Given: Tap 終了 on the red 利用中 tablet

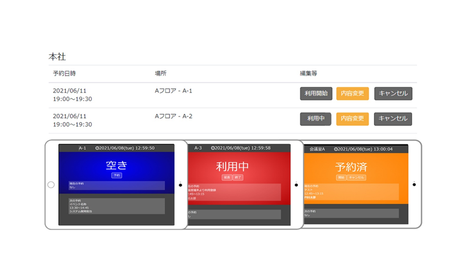Looking at the screenshot, I should click(x=237, y=177).
